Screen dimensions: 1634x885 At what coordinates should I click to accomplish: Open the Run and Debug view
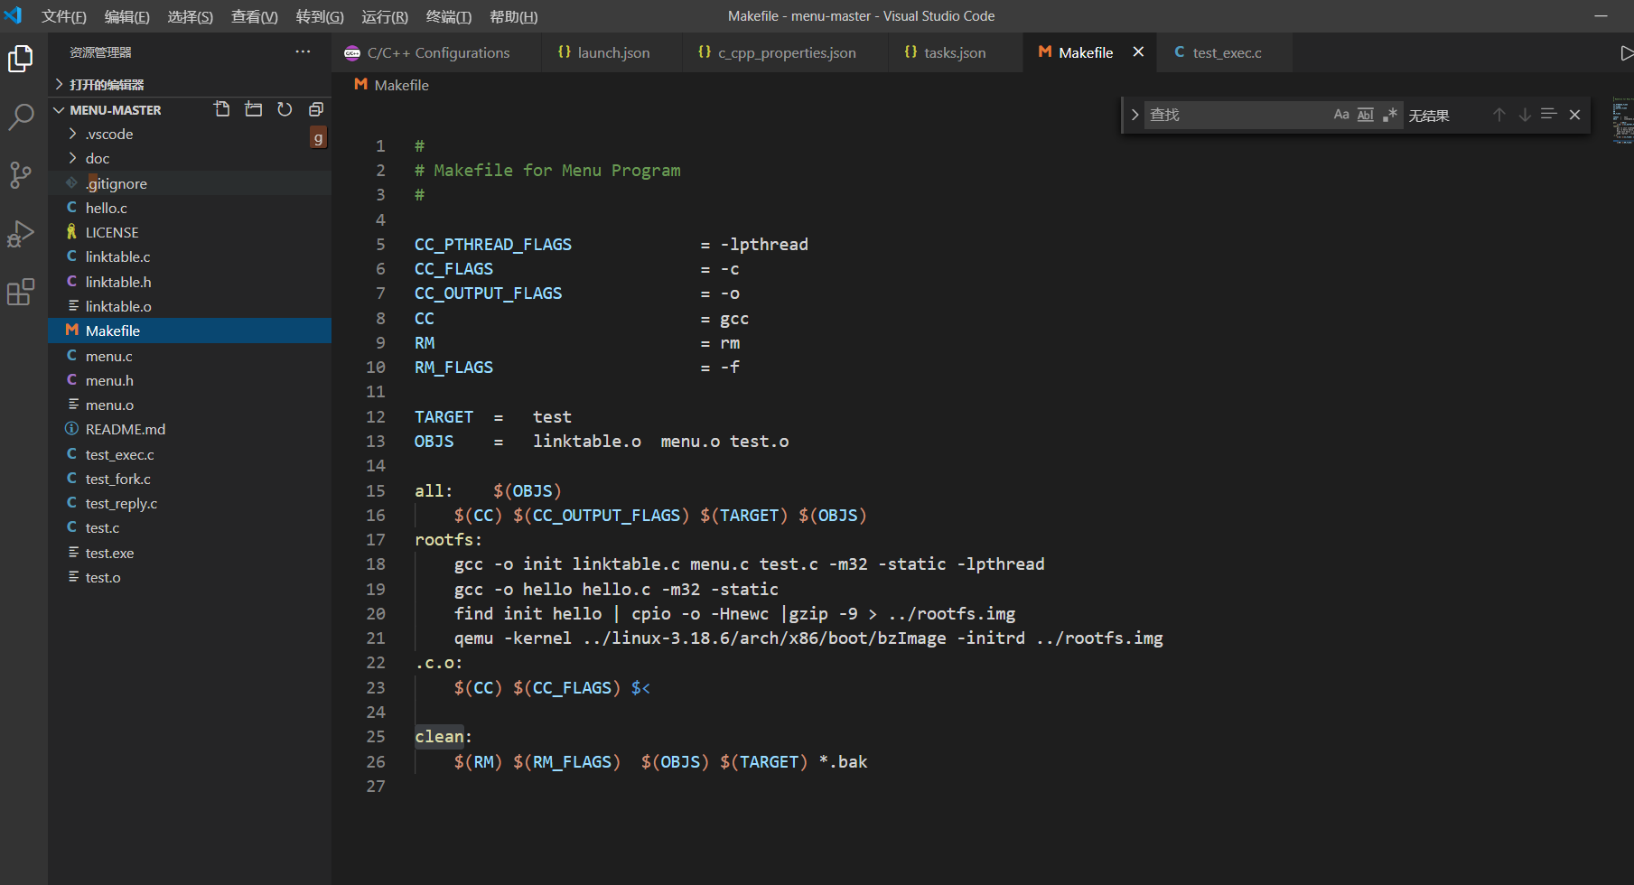[21, 234]
